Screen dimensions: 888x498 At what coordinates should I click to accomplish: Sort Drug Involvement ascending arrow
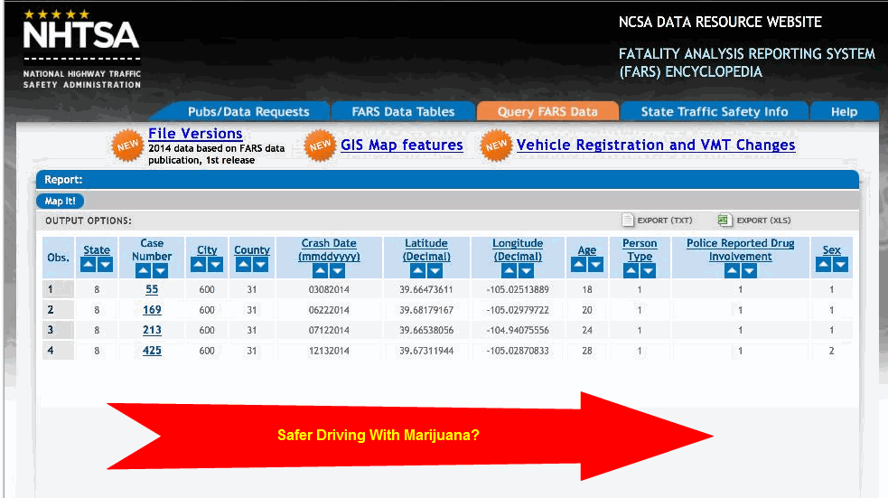[733, 271]
